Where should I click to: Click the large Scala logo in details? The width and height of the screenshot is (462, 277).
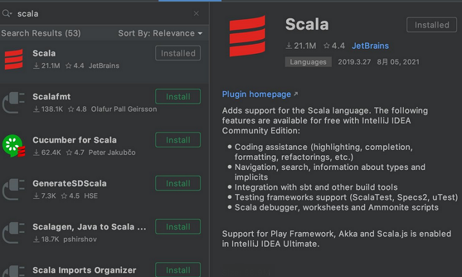click(x=247, y=36)
